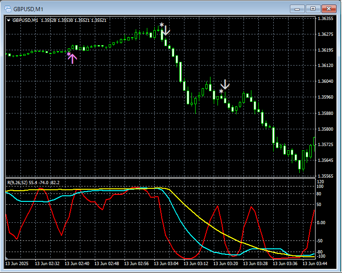Click the R(9,26,52) indicator label
The image size is (342, 273).
tap(17, 182)
